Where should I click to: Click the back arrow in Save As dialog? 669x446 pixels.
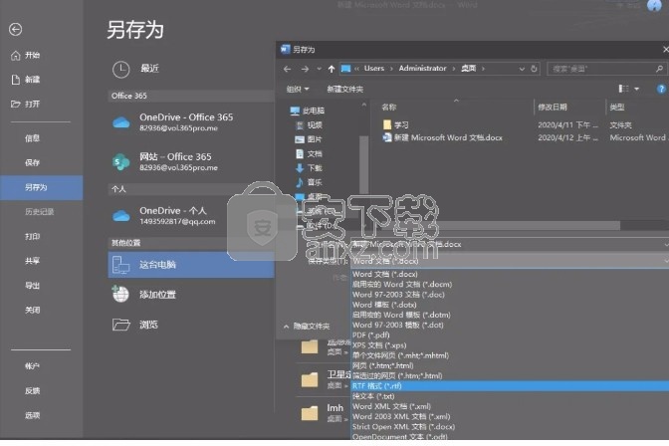[x=287, y=69]
